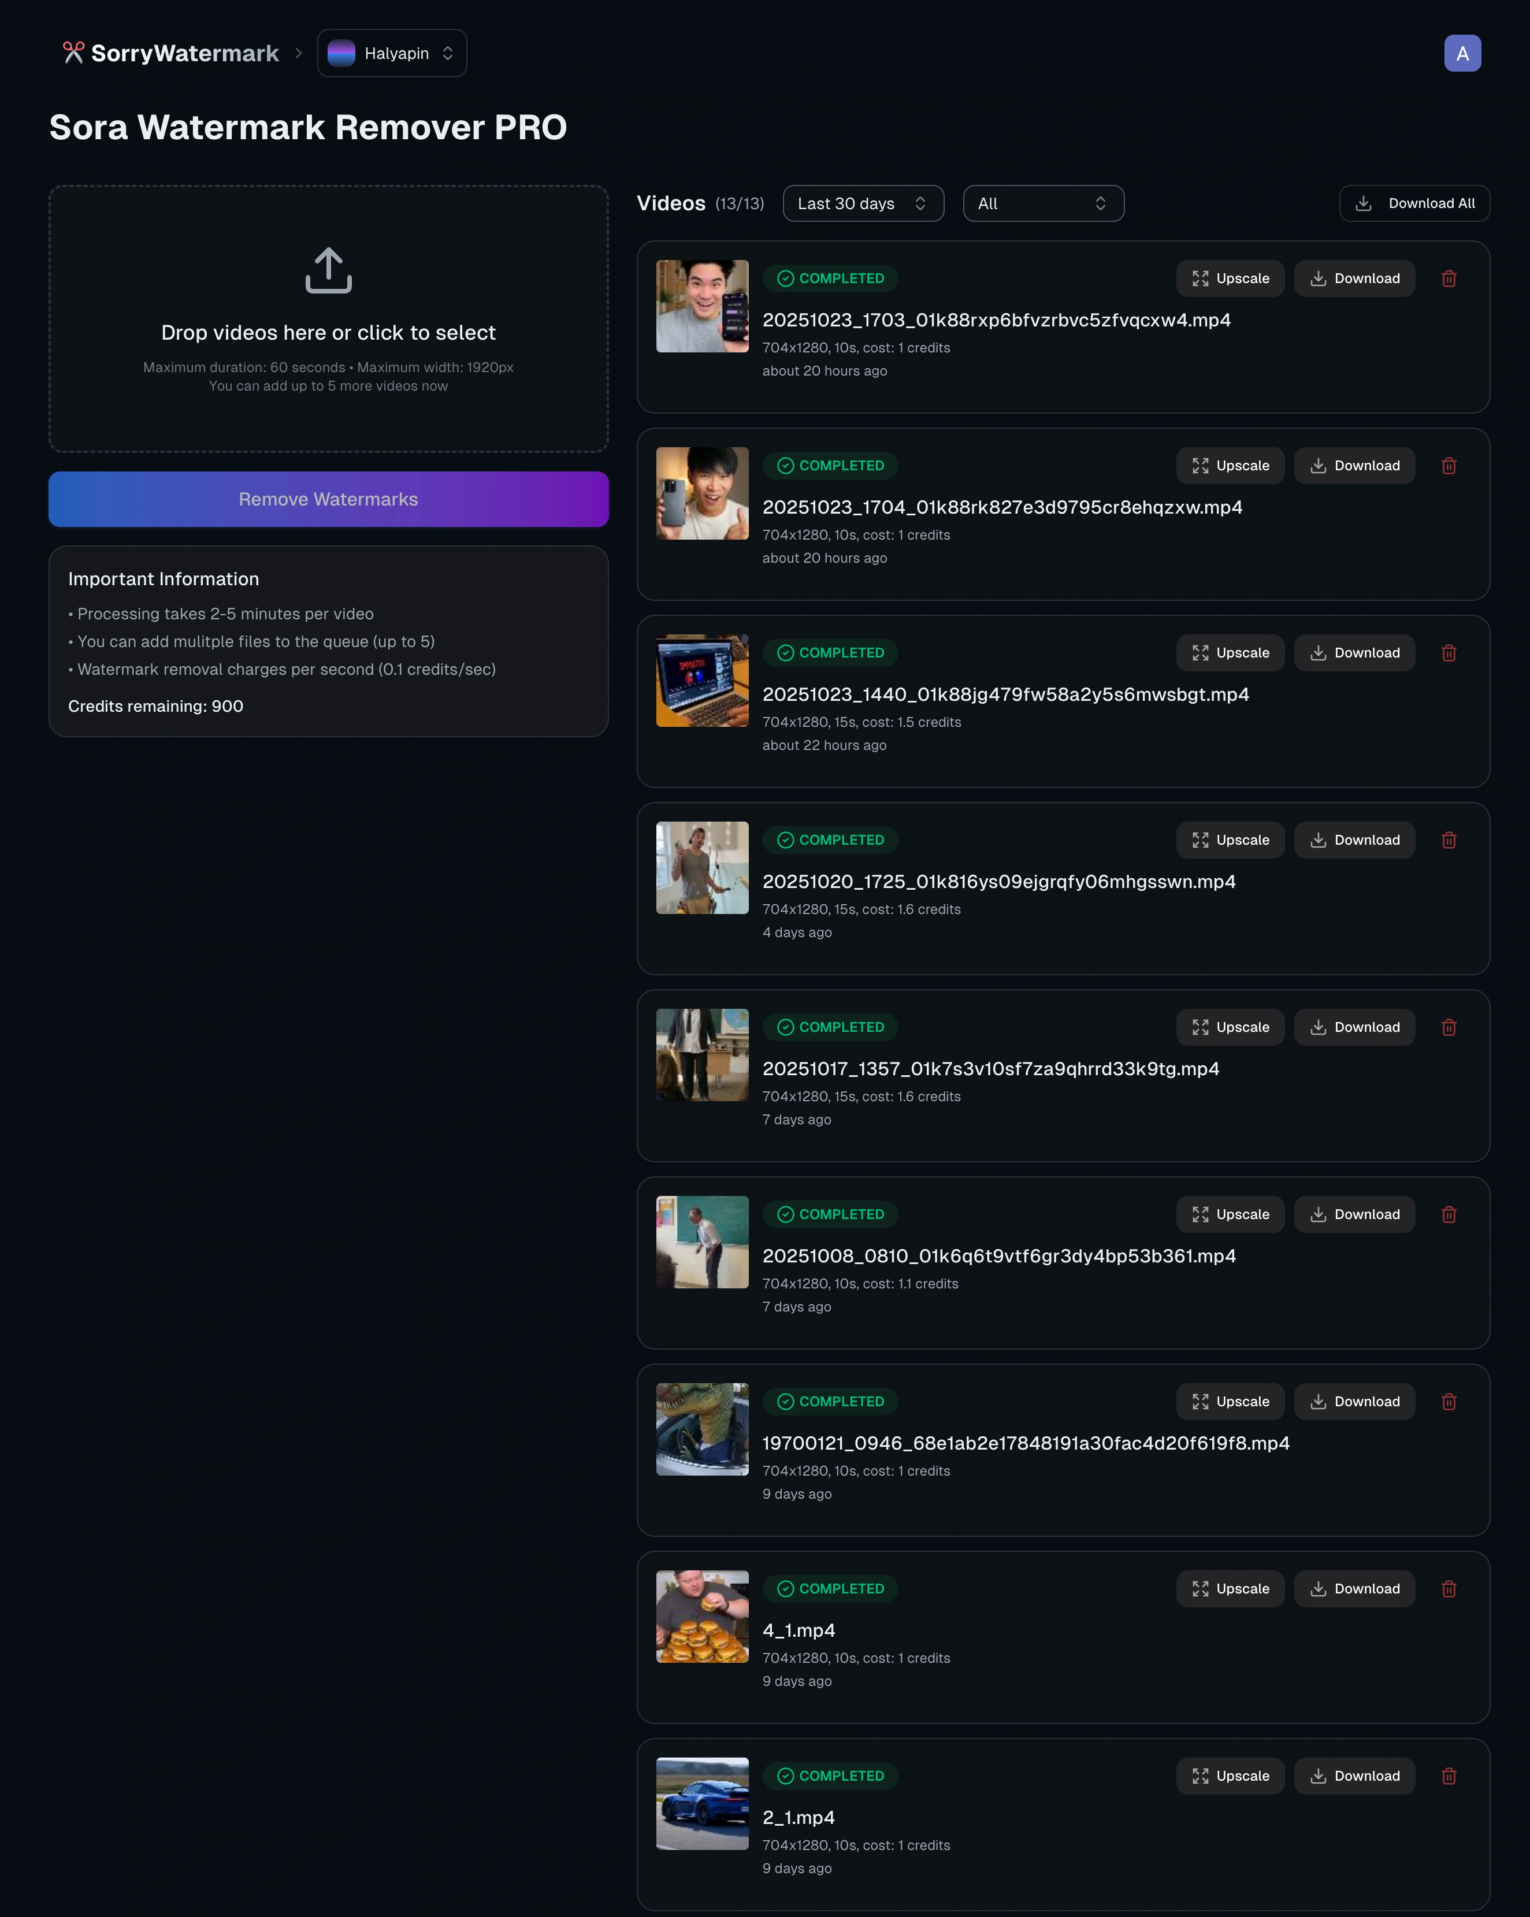Click the Videos section heading
Viewport: 1530px width, 1917px height.
tap(671, 203)
